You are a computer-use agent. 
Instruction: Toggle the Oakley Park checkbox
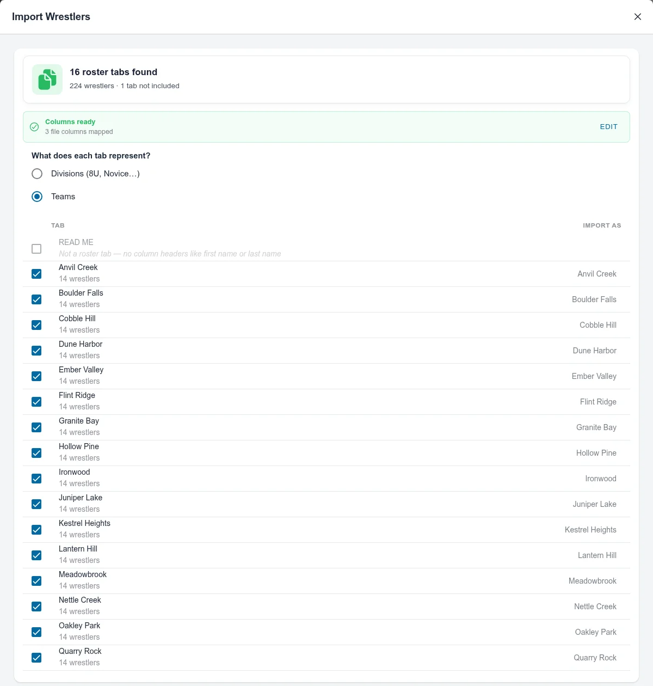coord(36,632)
